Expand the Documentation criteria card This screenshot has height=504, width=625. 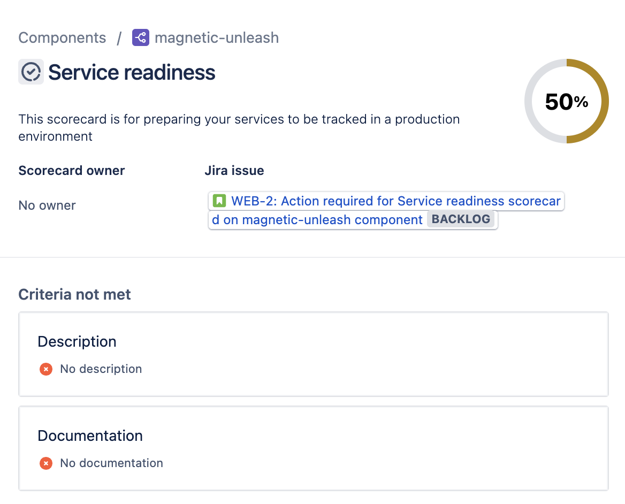coord(313,448)
